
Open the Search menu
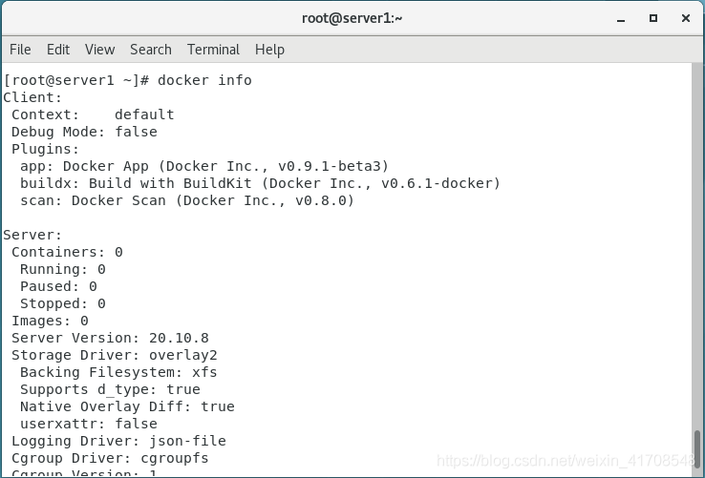tap(151, 50)
